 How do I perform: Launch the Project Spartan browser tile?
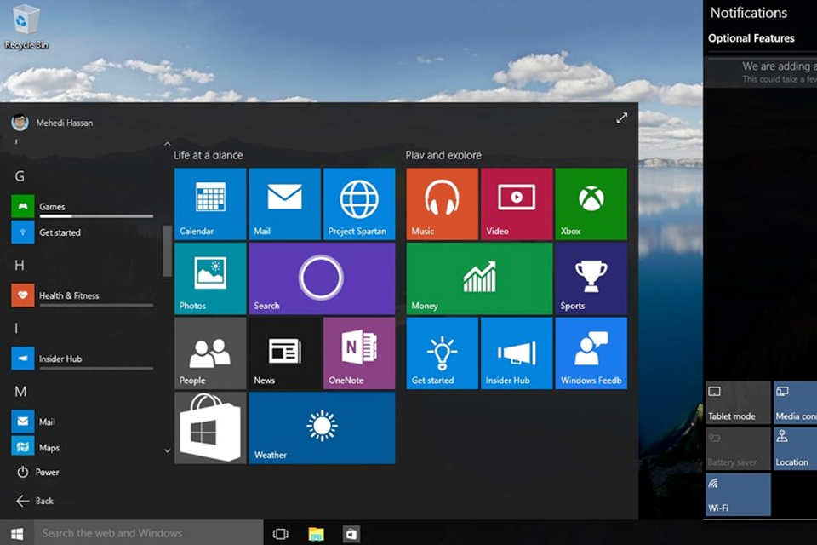[x=359, y=204]
